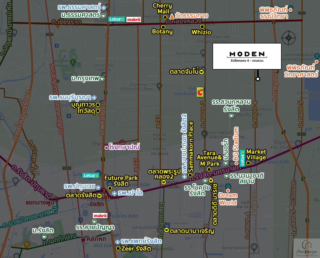Image resolution: width=320 pixels, height=258 pixels.
Task: Select the orange dot for พิพิธภัณฑ์ธรณีวิทยา
Action: (x=291, y=10)
